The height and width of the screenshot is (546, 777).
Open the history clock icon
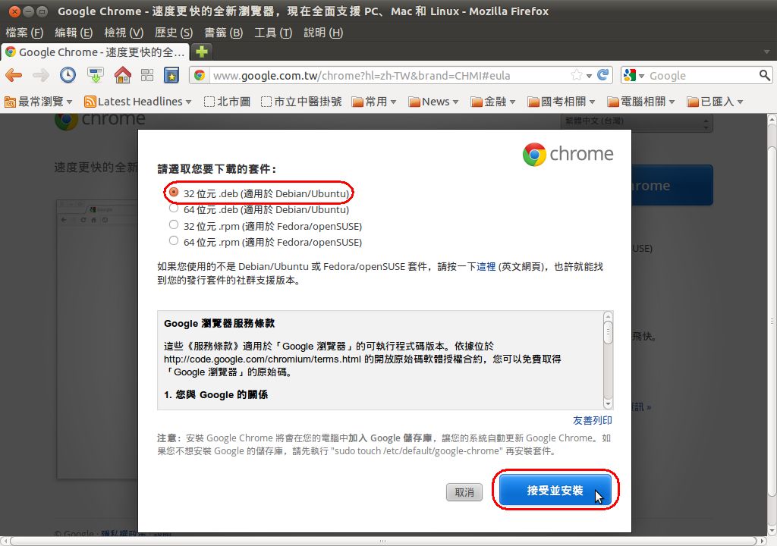coord(68,75)
